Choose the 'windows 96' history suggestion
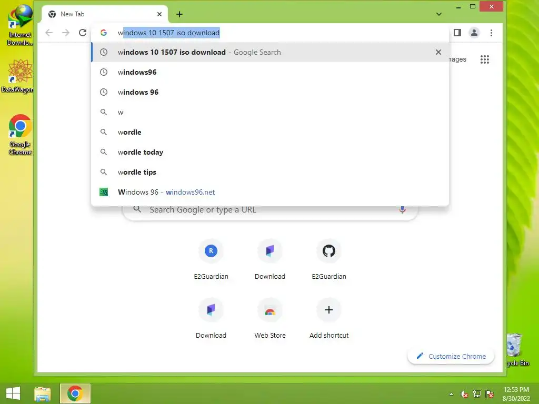Viewport: 539px width, 404px height. (x=270, y=92)
